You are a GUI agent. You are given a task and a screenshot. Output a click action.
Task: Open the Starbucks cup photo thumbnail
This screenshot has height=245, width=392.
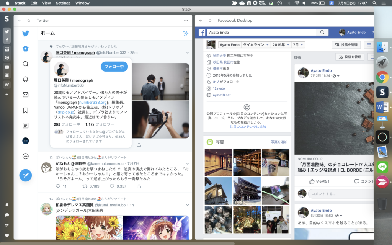(x=276, y=162)
